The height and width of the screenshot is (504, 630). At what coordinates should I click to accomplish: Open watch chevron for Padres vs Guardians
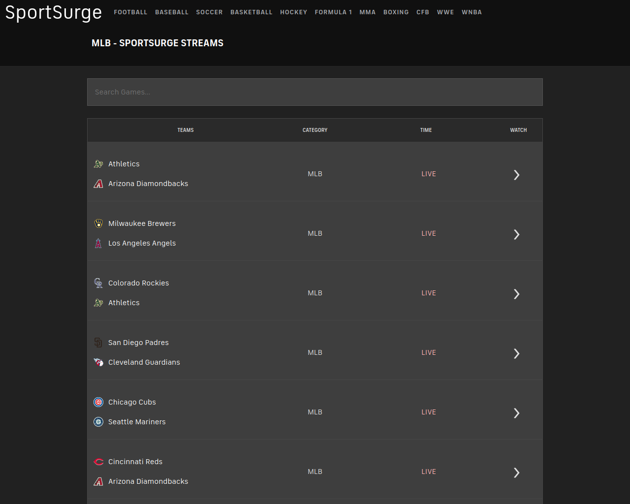click(x=516, y=353)
